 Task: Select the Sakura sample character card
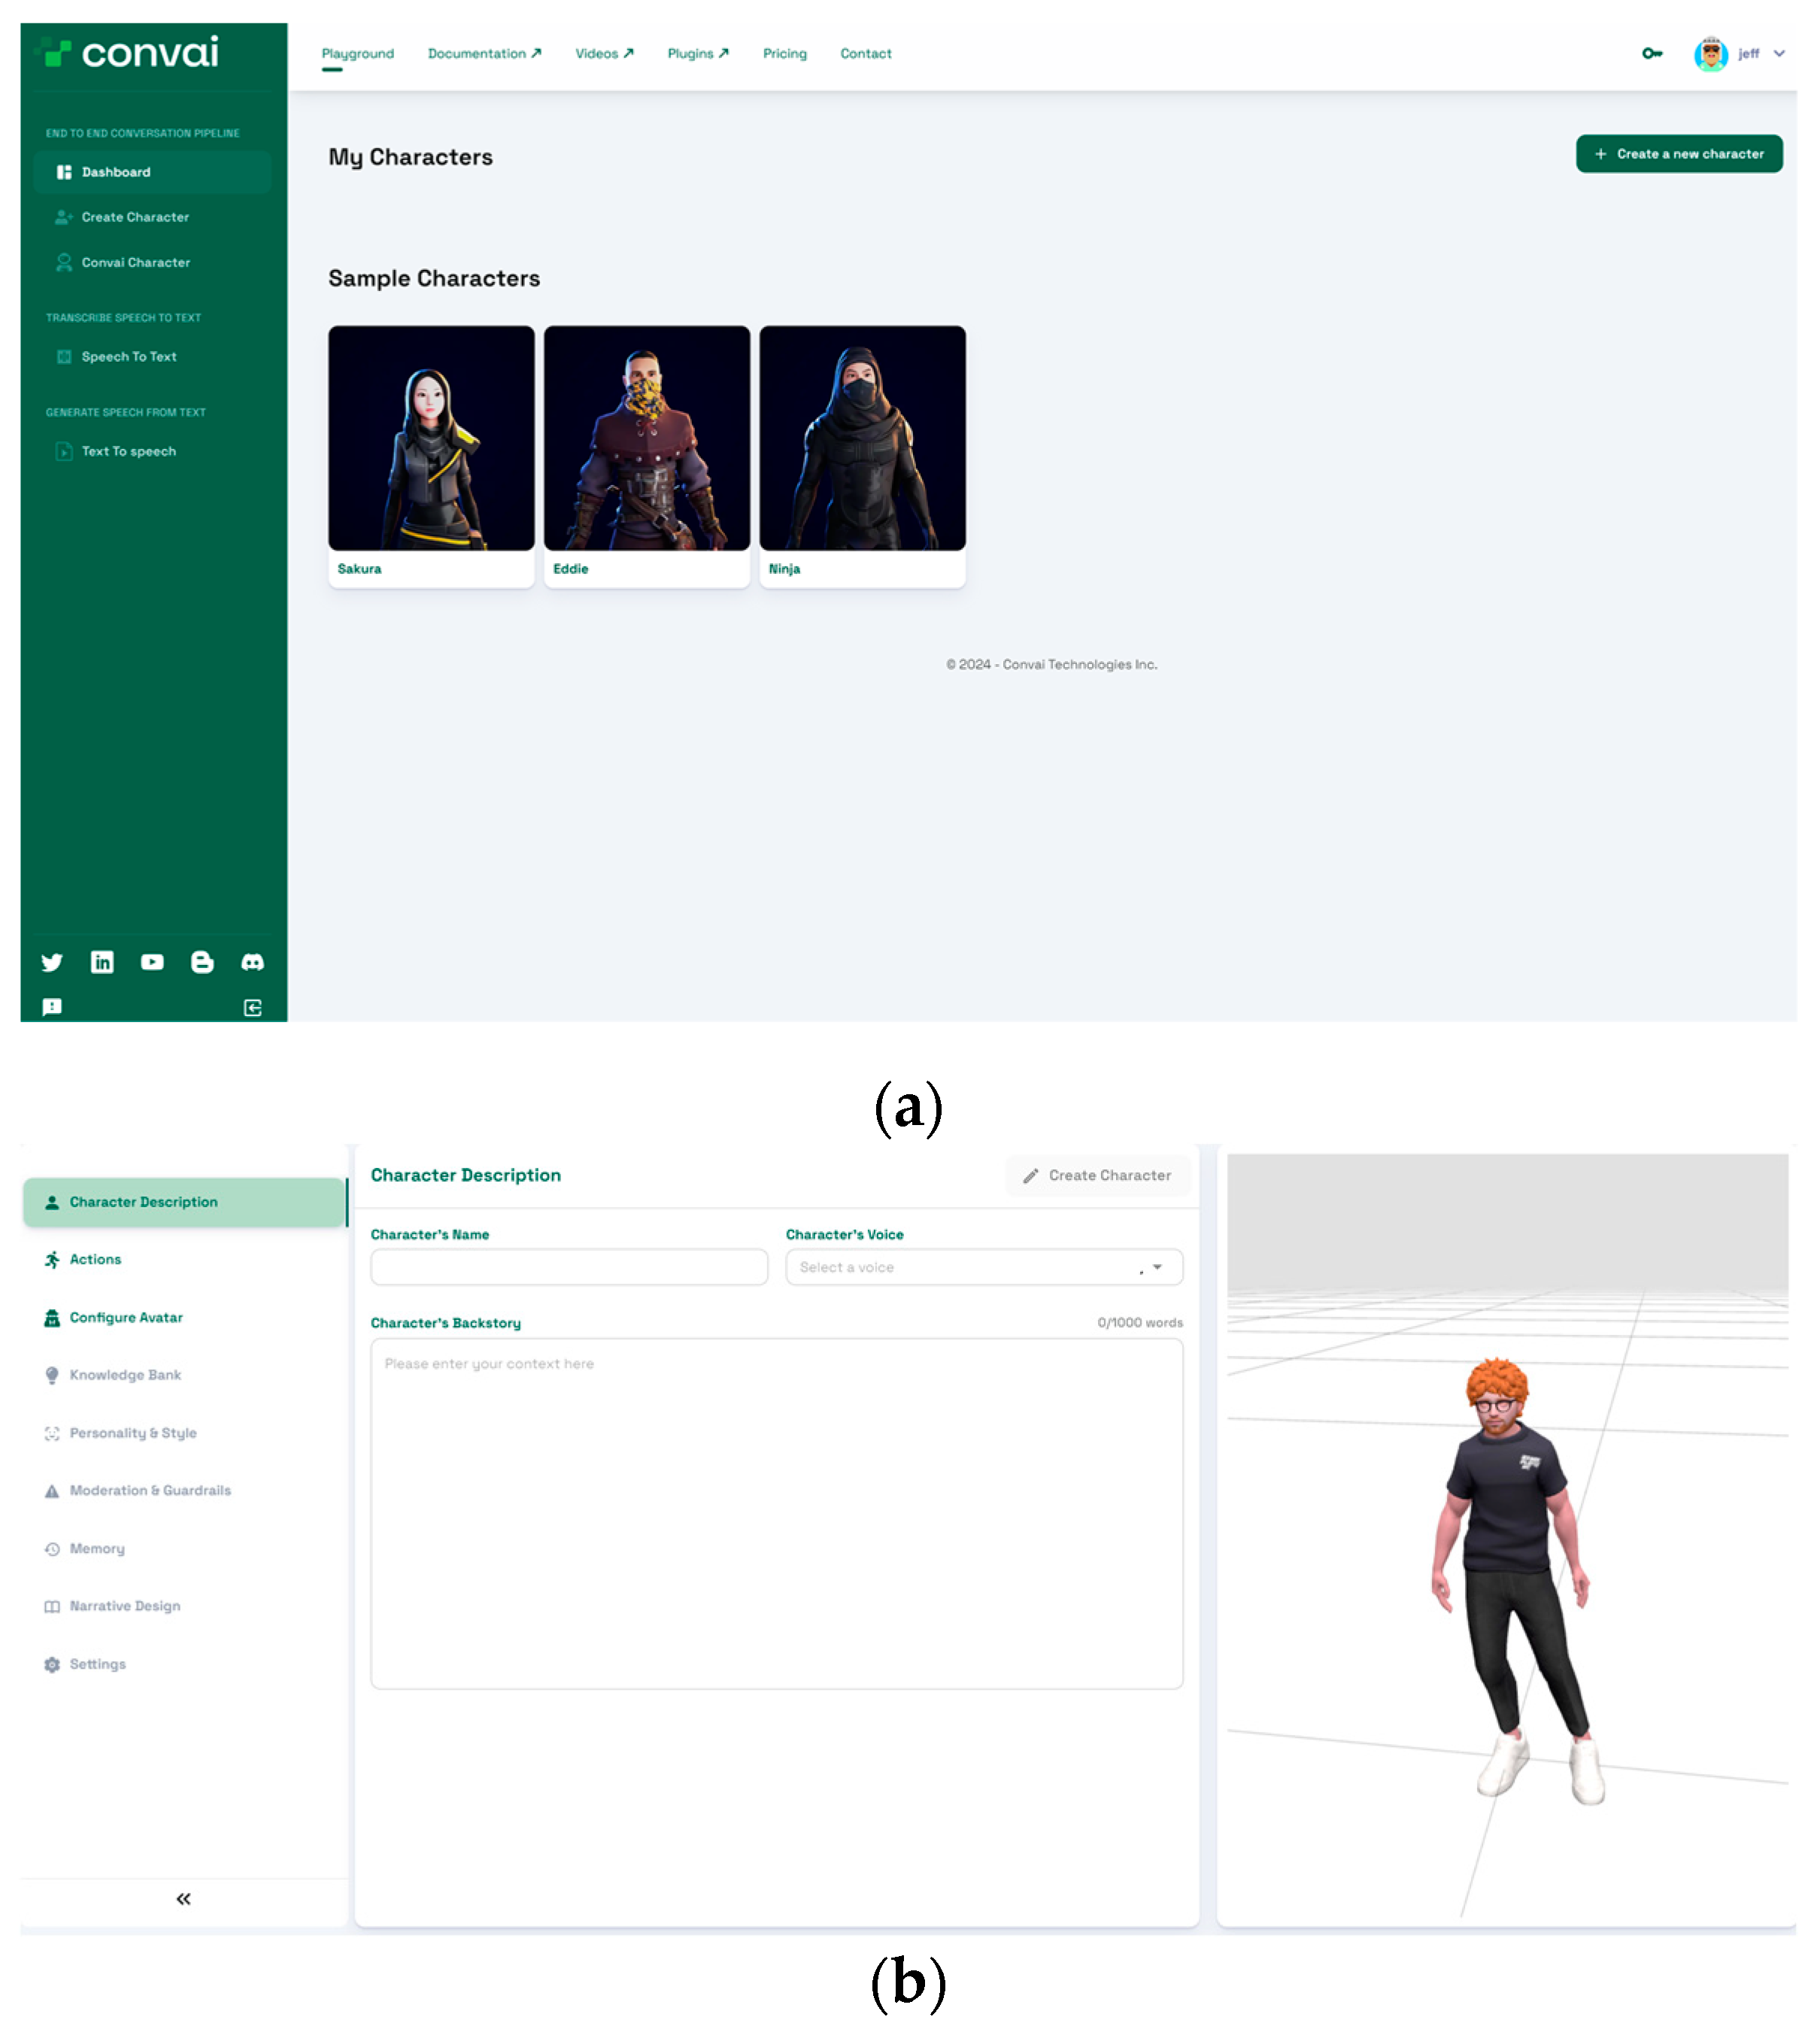(431, 456)
